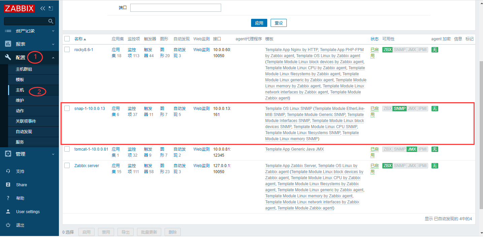Screen dimensions: 483x237
Task: Open Template OS Linux SNMP link
Action: (x=288, y=109)
